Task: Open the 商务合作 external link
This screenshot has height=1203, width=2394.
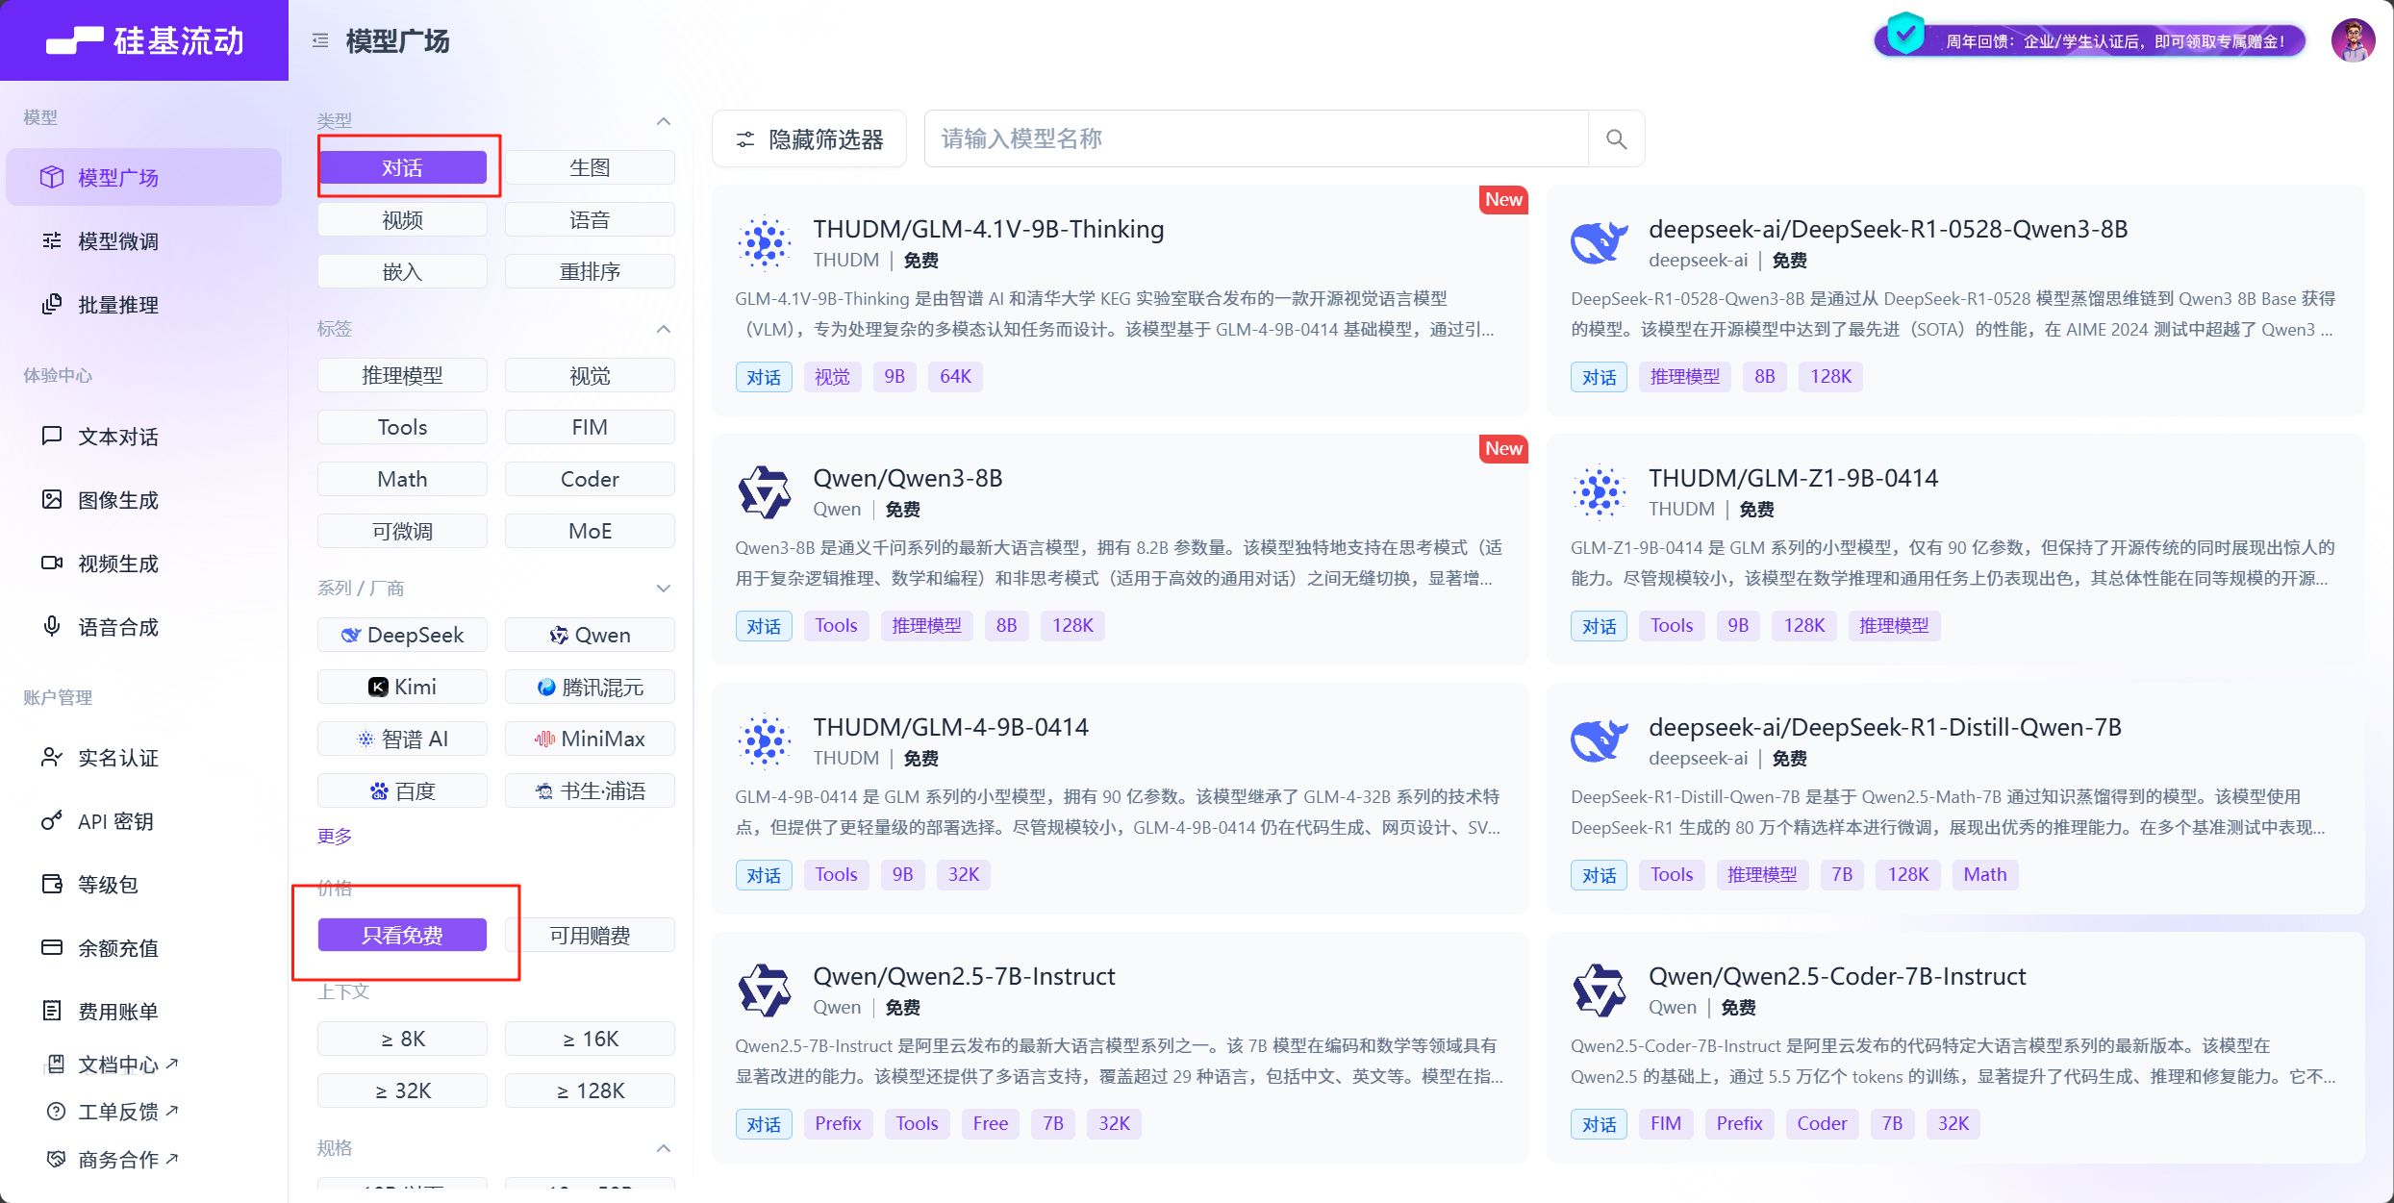Action: pos(113,1159)
